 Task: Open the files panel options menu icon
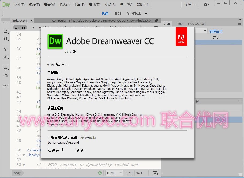pyautogui.click(x=240, y=24)
